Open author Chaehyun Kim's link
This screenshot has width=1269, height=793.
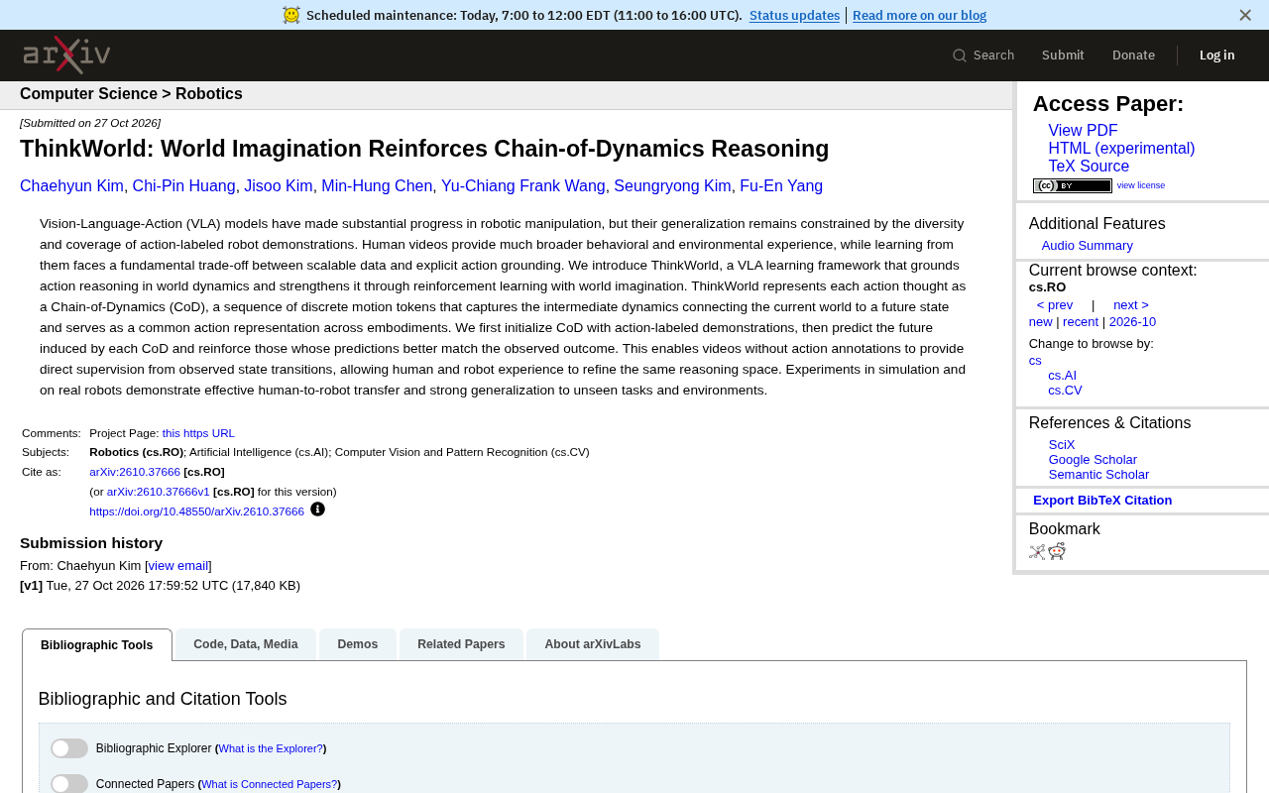[71, 186]
